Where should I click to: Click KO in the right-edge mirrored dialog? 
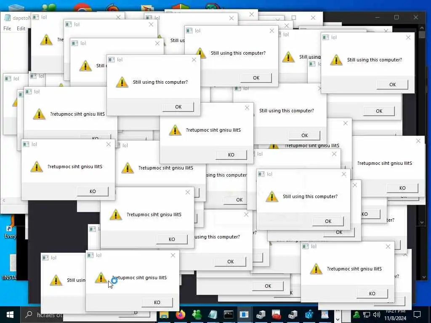click(x=402, y=188)
